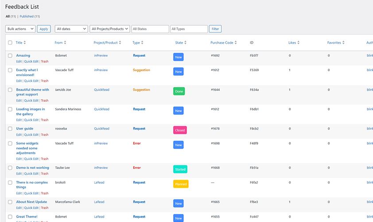373x222 pixels.
Task: Check the 'Exactly what I envisioned!' row
Action: 10,70
